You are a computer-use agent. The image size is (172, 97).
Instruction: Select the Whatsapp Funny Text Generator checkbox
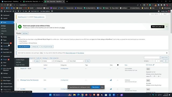click(x=18, y=80)
